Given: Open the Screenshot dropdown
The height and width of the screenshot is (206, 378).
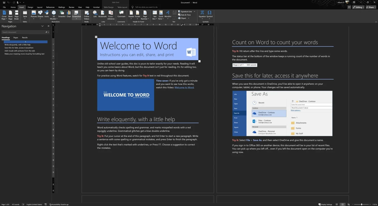Looking at the screenshot, I should pyautogui.click(x=76, y=15).
